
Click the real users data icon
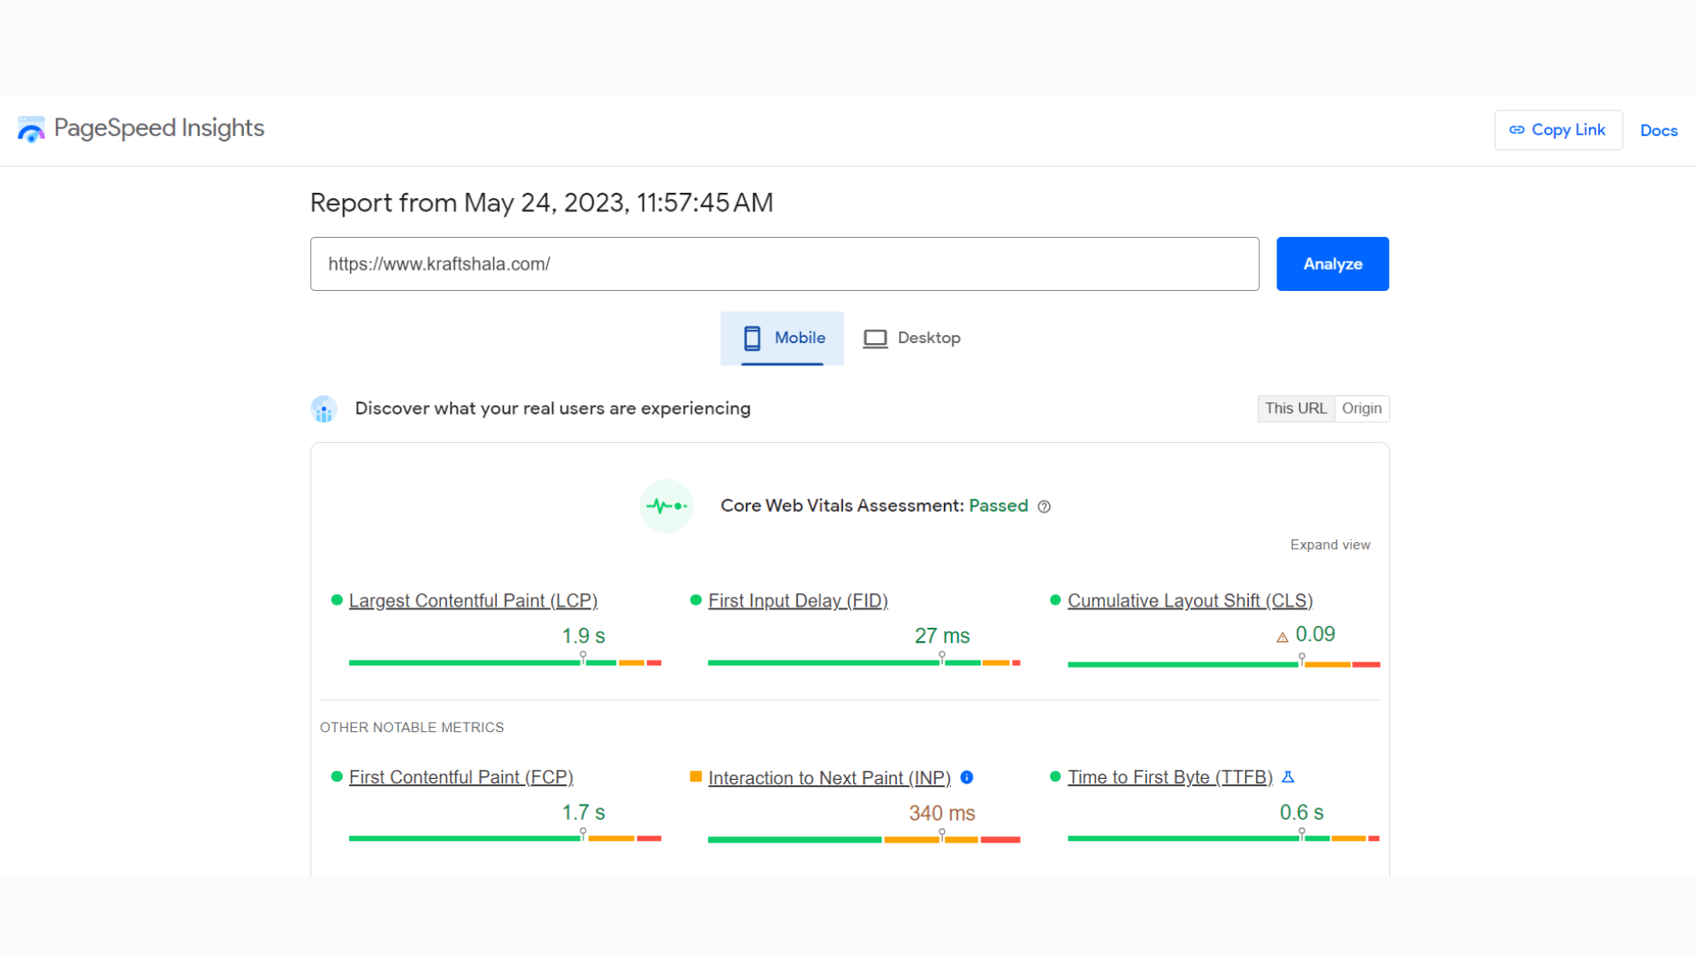323,409
